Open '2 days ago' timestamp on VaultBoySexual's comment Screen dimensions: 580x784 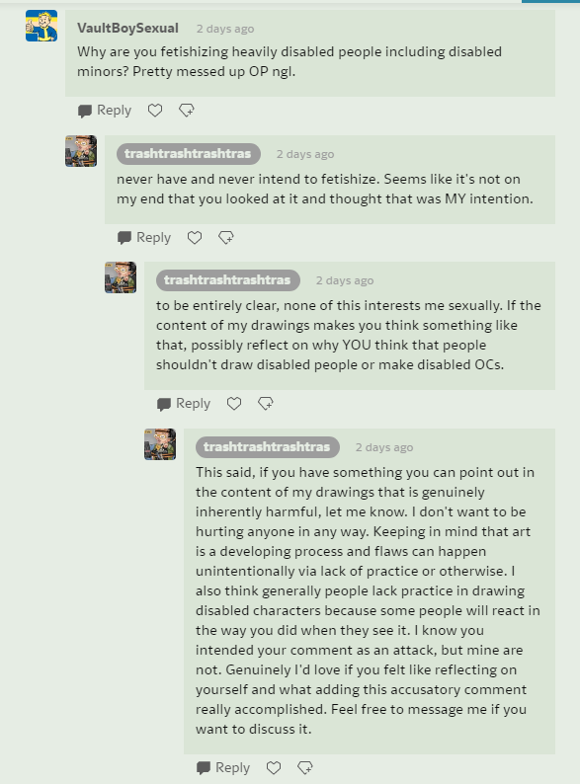click(x=225, y=29)
